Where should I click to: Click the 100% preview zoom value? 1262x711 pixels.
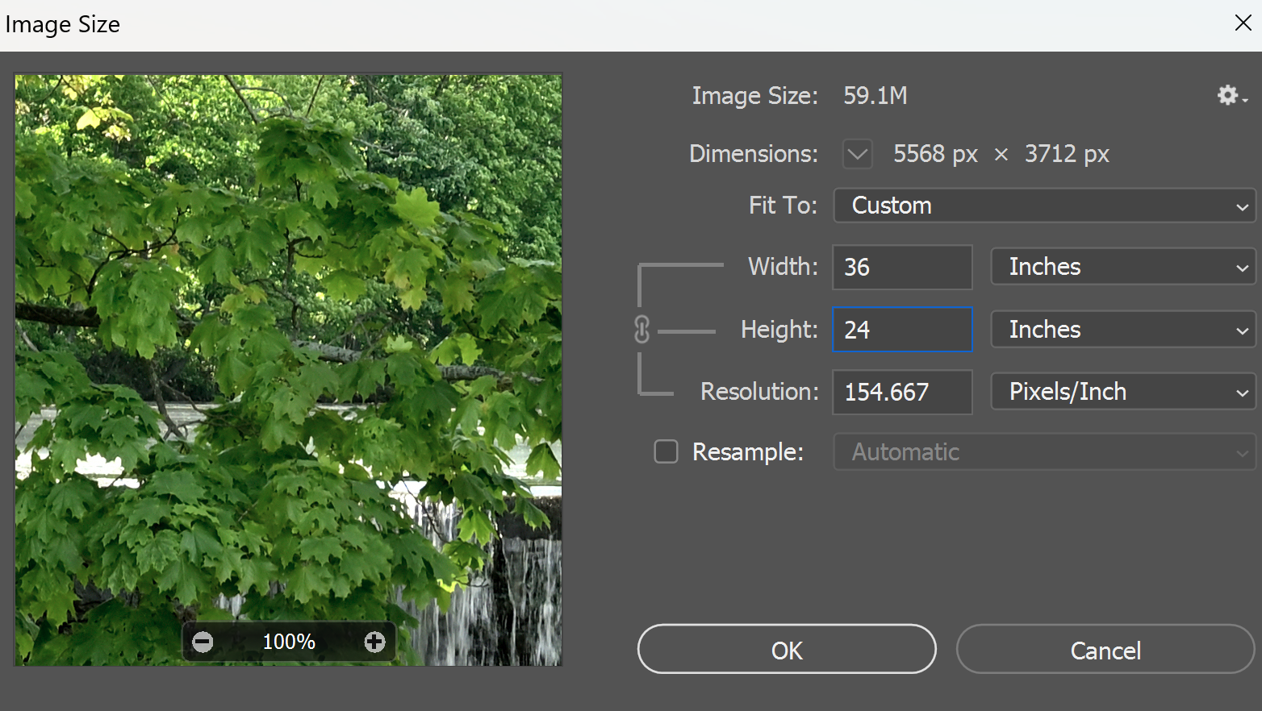pyautogui.click(x=289, y=642)
